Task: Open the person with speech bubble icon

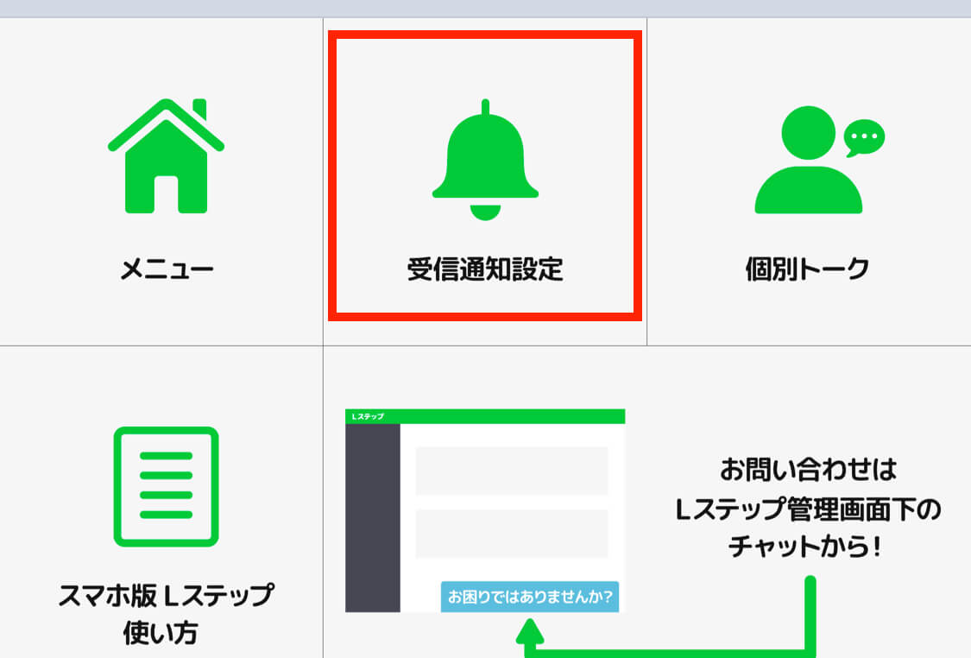Action: 819,159
